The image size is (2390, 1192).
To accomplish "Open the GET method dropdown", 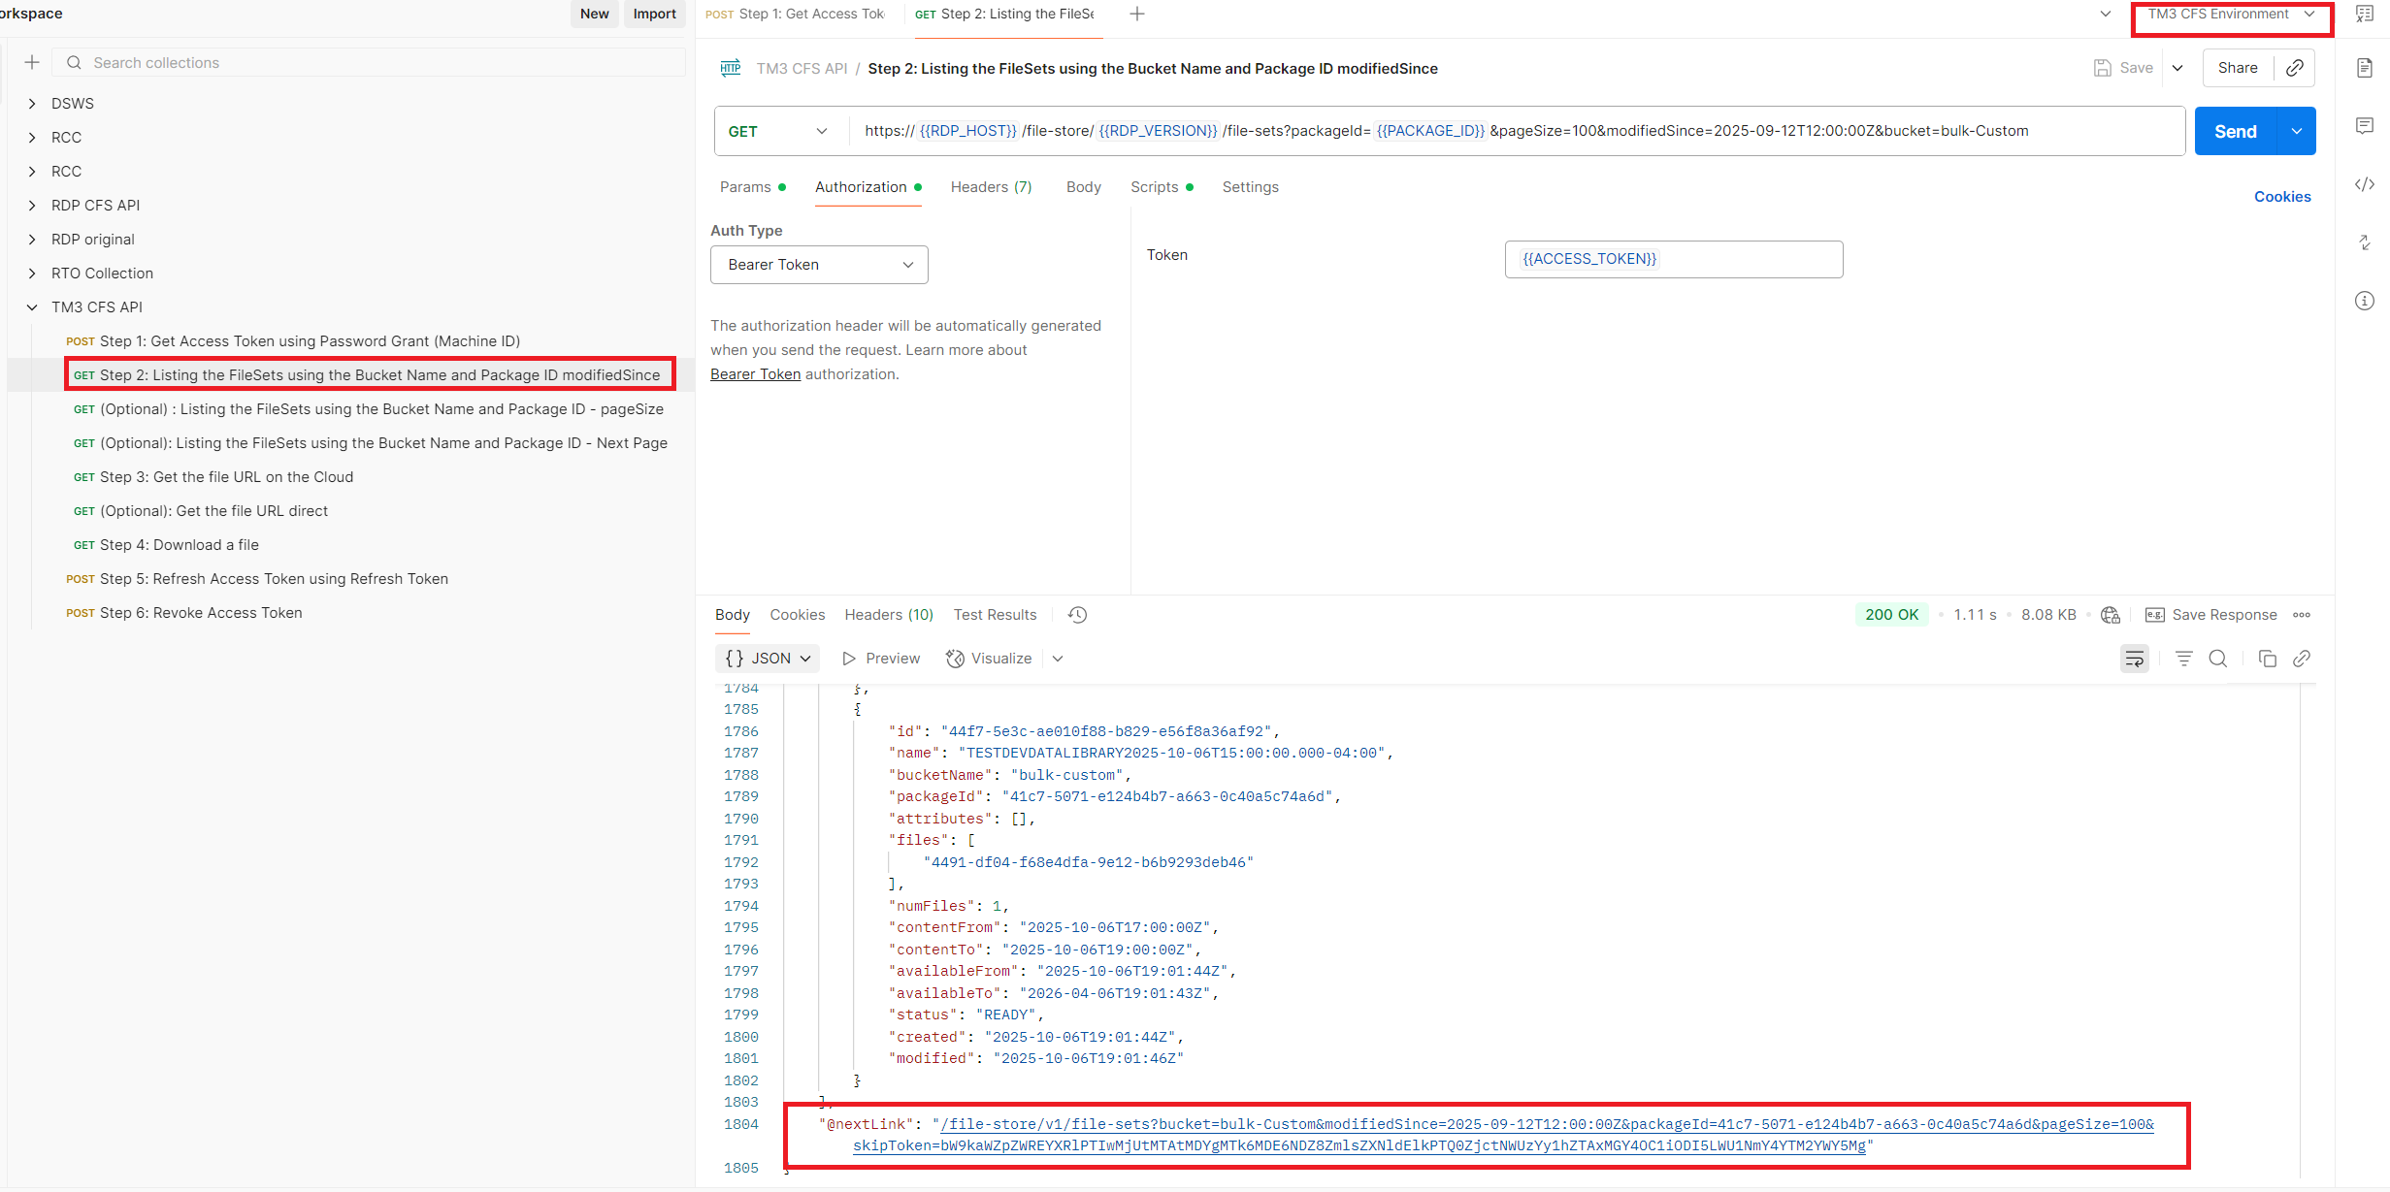I will pos(778,131).
